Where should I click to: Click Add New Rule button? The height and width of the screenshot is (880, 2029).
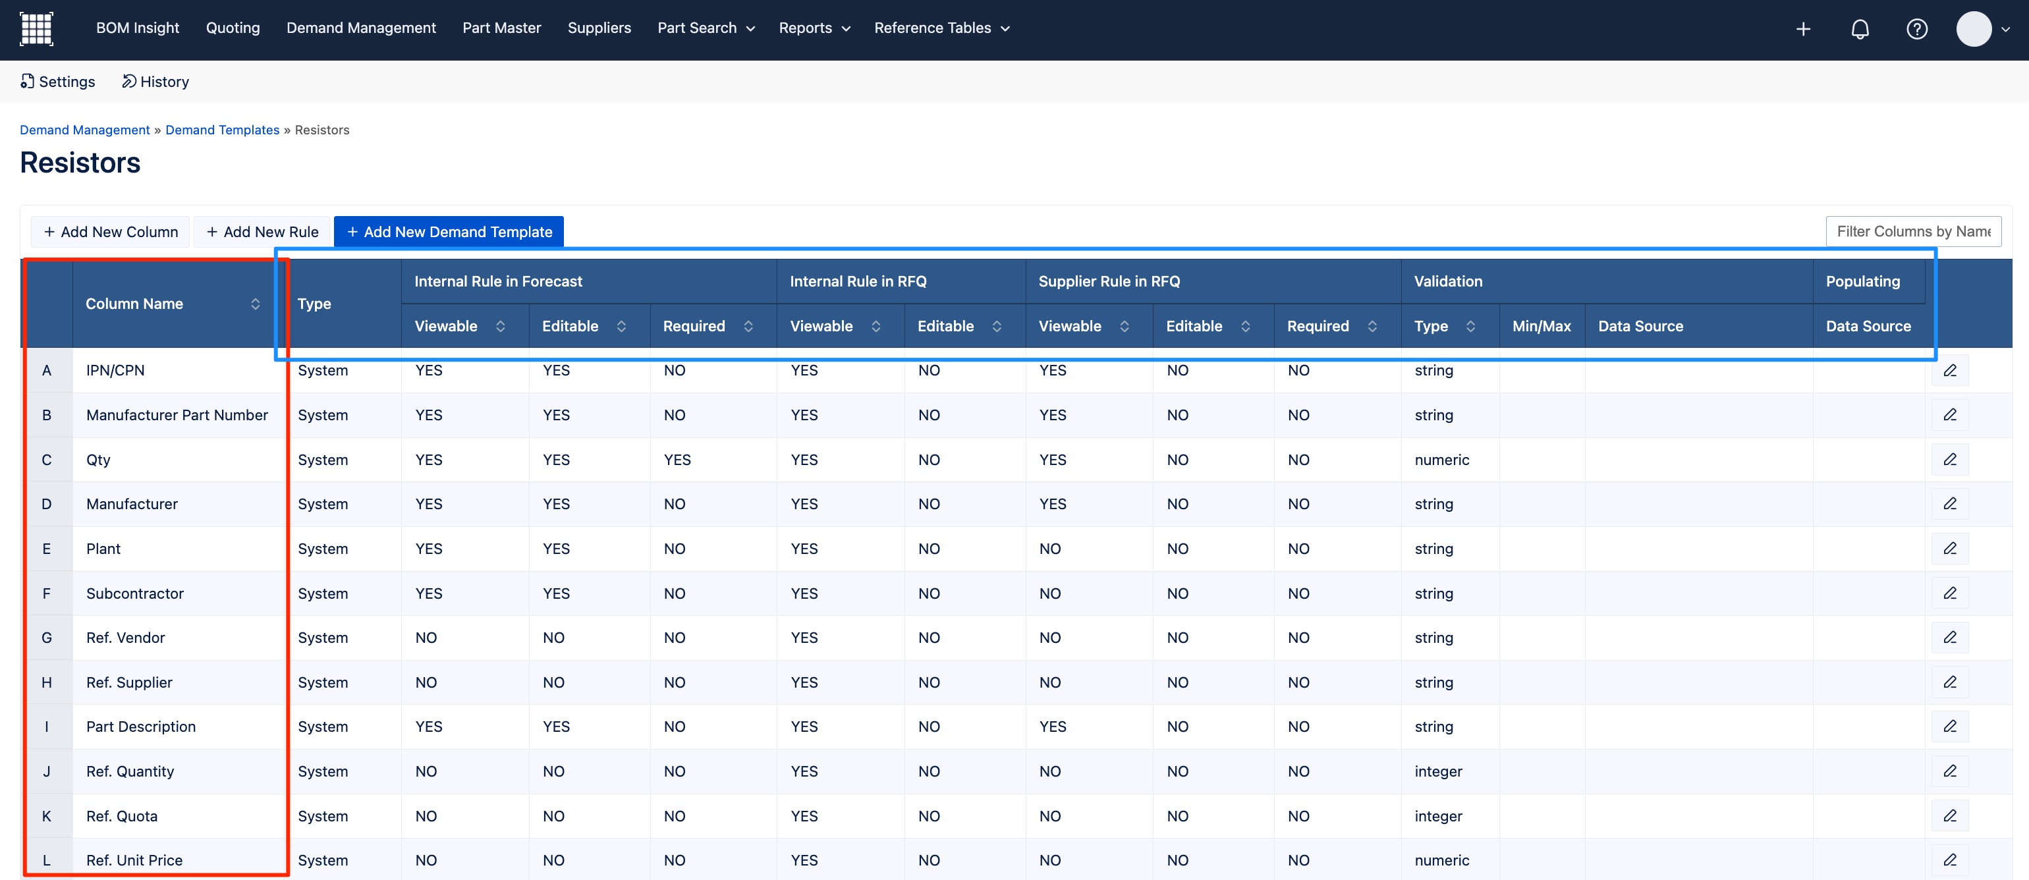coord(262,232)
